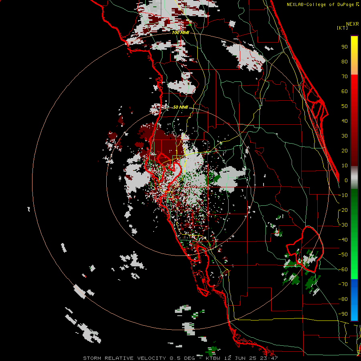Click the 12 JUN 25 date in caption
The width and height of the screenshot is (361, 361).
(241, 358)
